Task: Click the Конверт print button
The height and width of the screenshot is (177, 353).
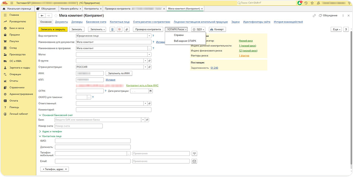Action: click(x=217, y=29)
